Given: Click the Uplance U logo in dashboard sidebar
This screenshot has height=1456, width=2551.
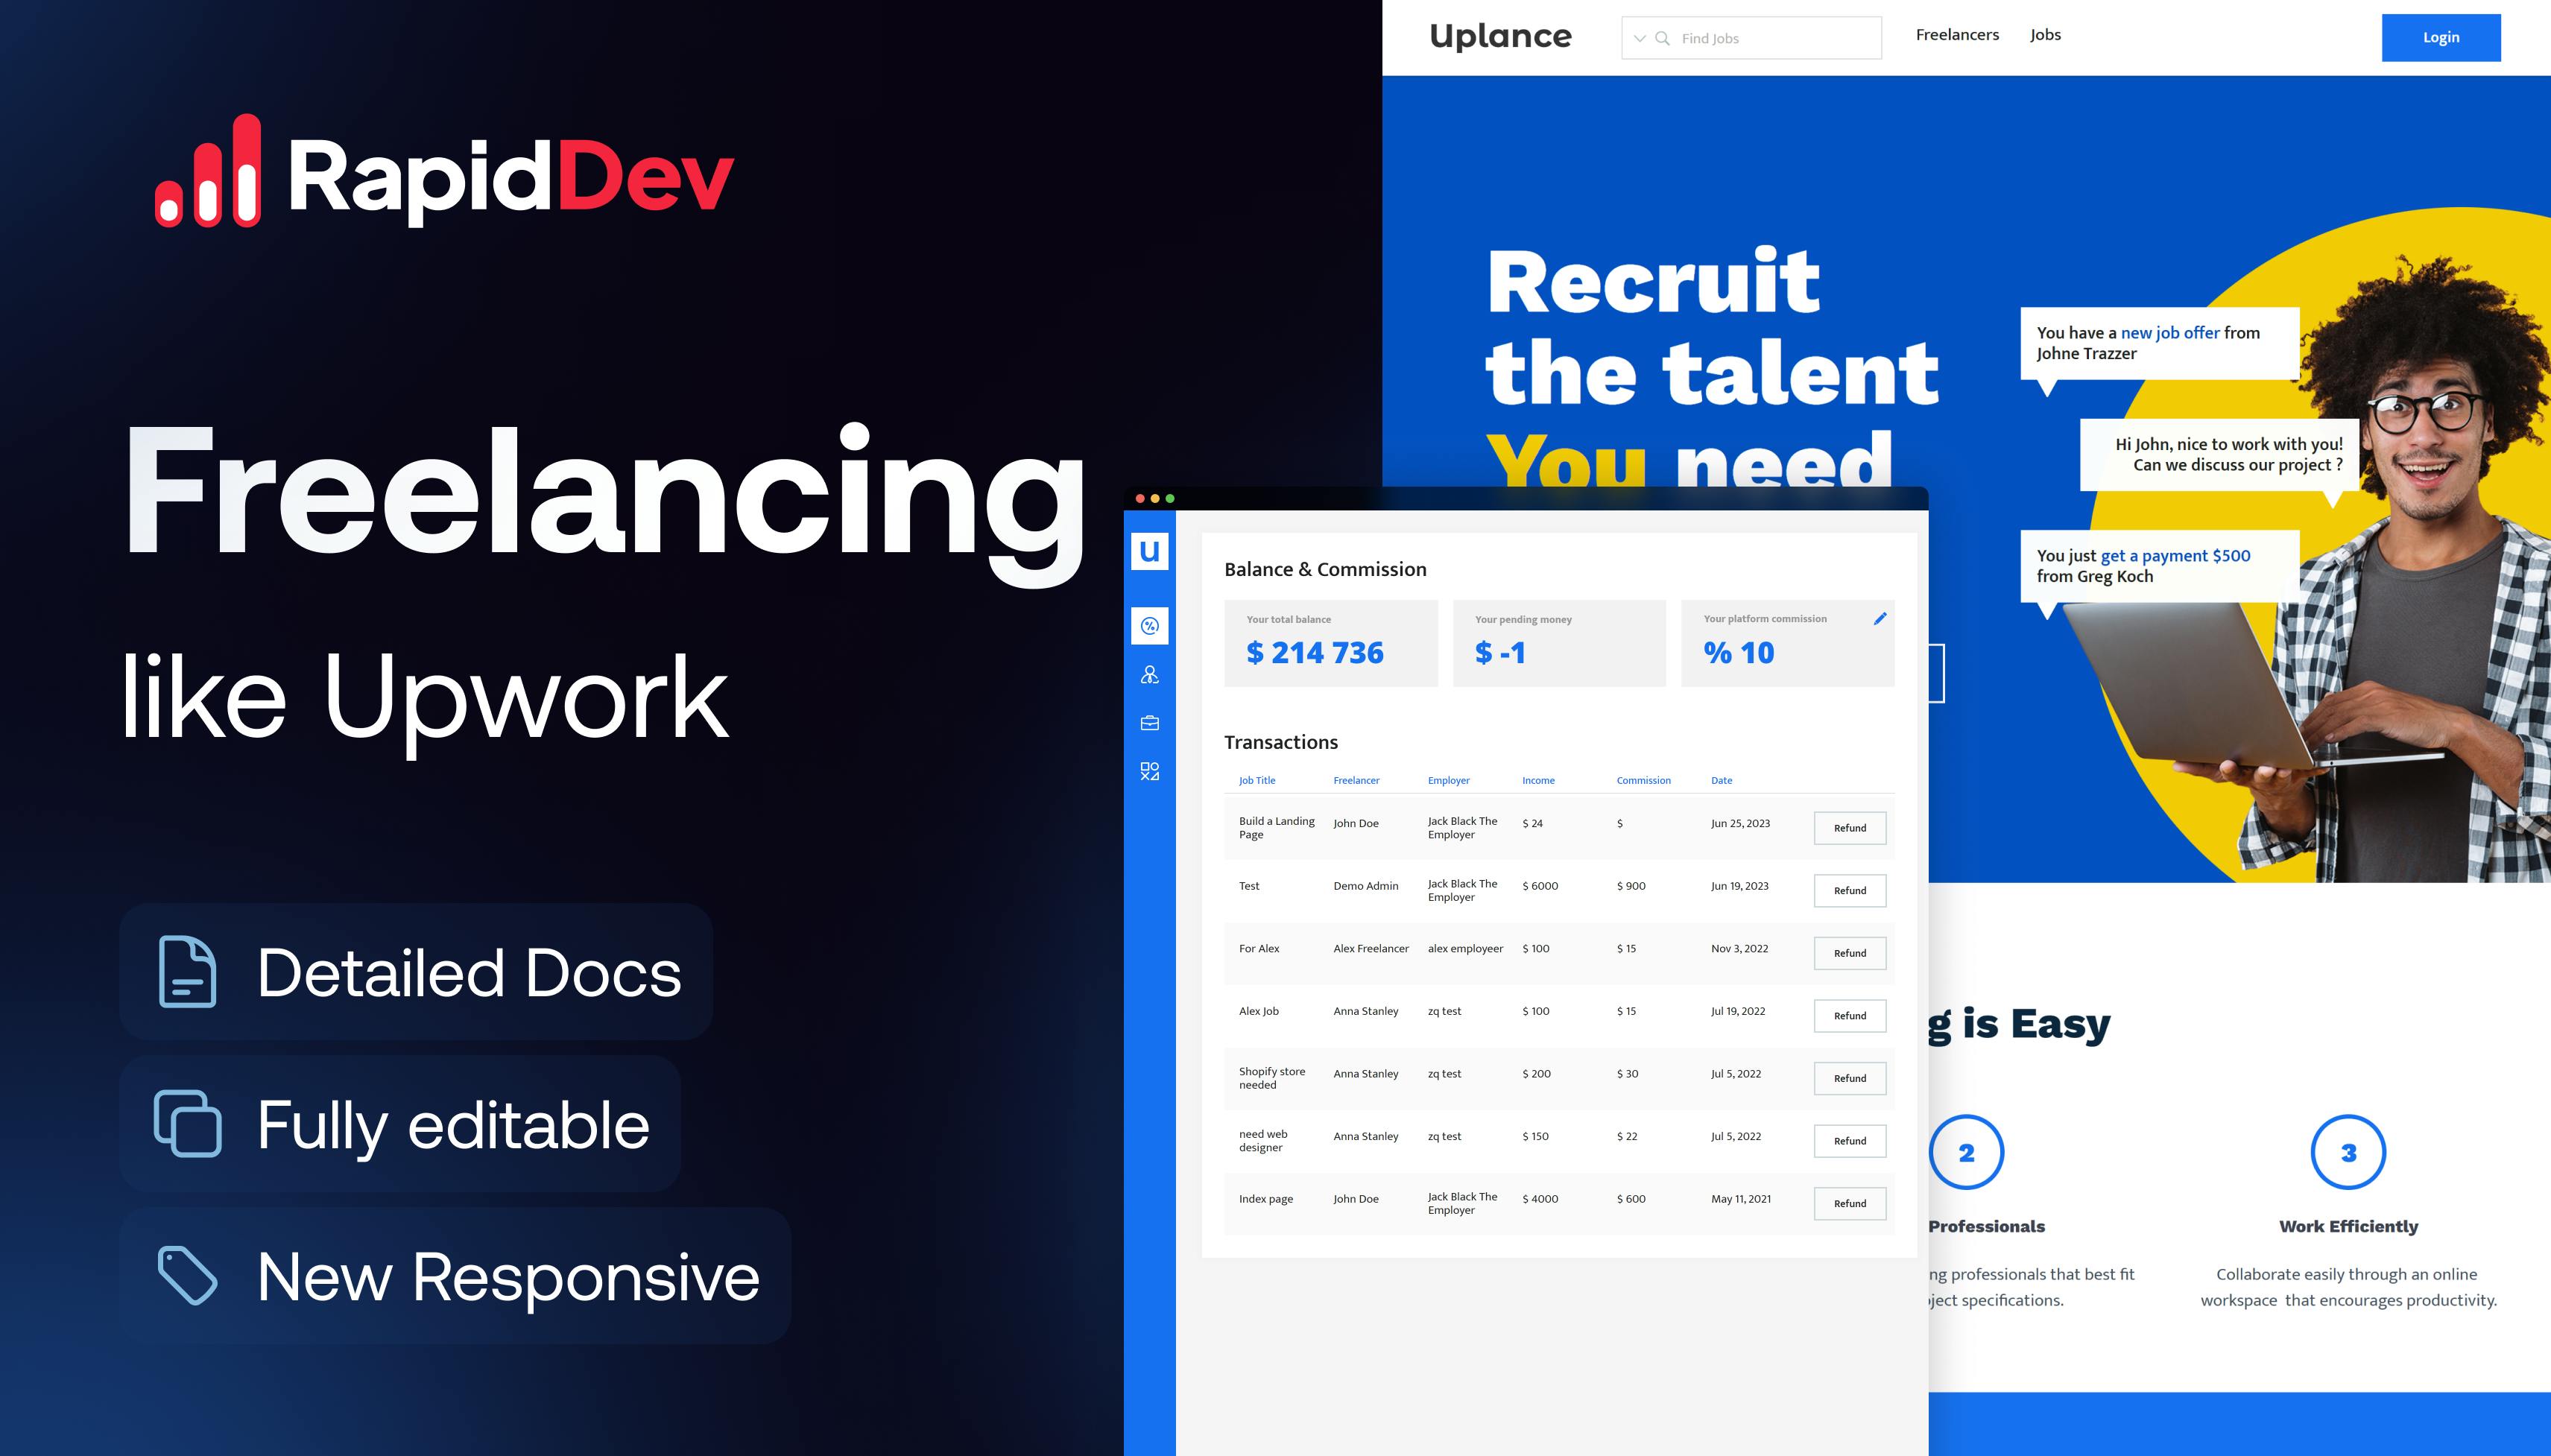Looking at the screenshot, I should tap(1149, 551).
